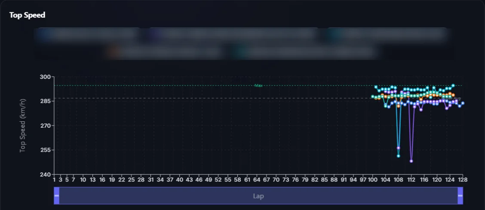Viewport: 485px width, 210px height.
Task: Click the Top Speed (km/h) axis title
Action: tap(23, 125)
